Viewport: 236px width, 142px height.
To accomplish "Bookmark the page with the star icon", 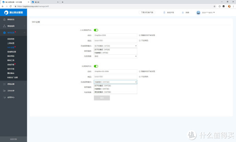I will point(214,6).
